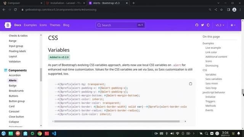
Task: Open the Icons navigation item
Action: (x=43, y=25)
